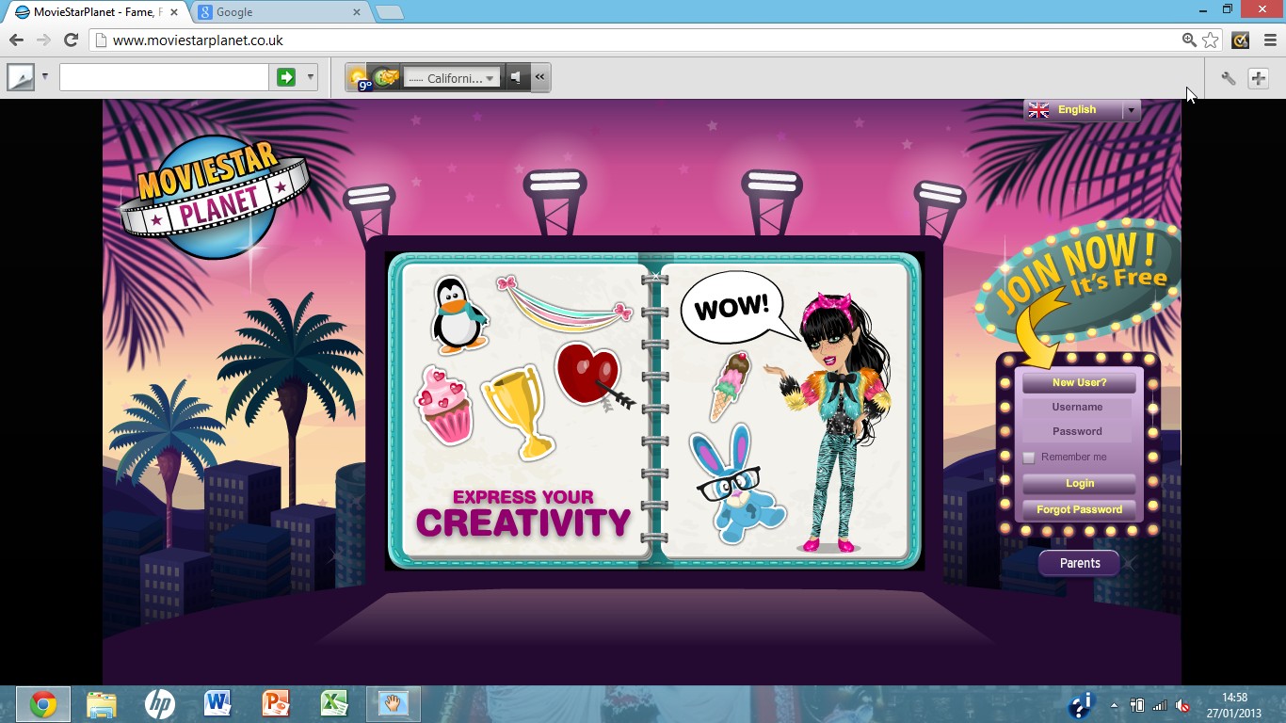The height and width of the screenshot is (723, 1286).
Task: Expand the search box options arrow
Action: [x=311, y=77]
